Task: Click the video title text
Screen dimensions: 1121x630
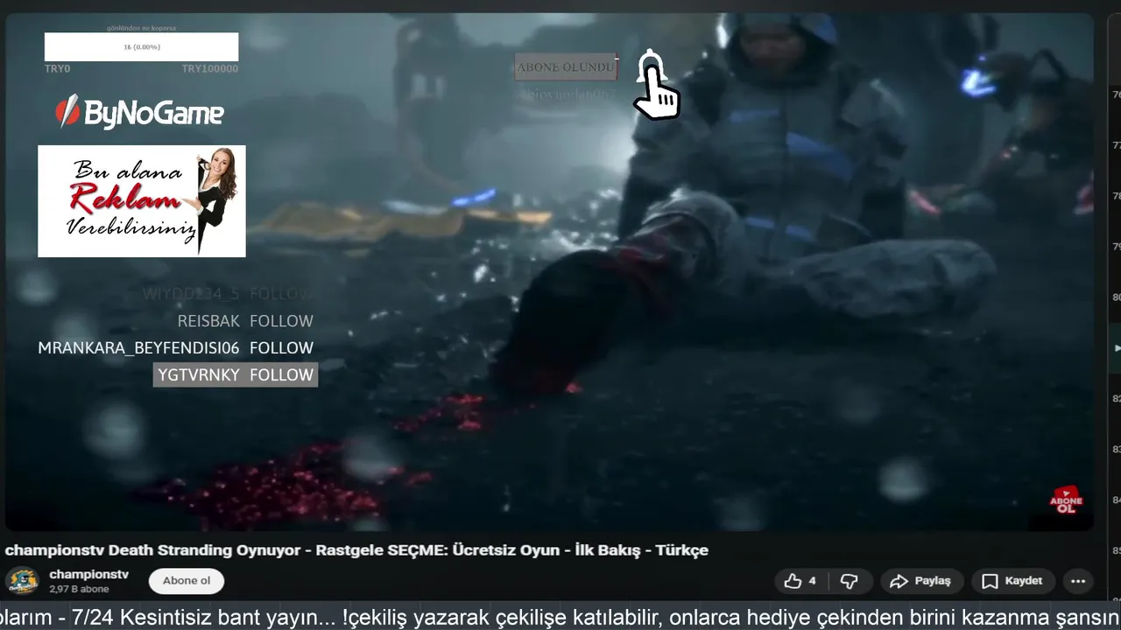Action: [356, 550]
